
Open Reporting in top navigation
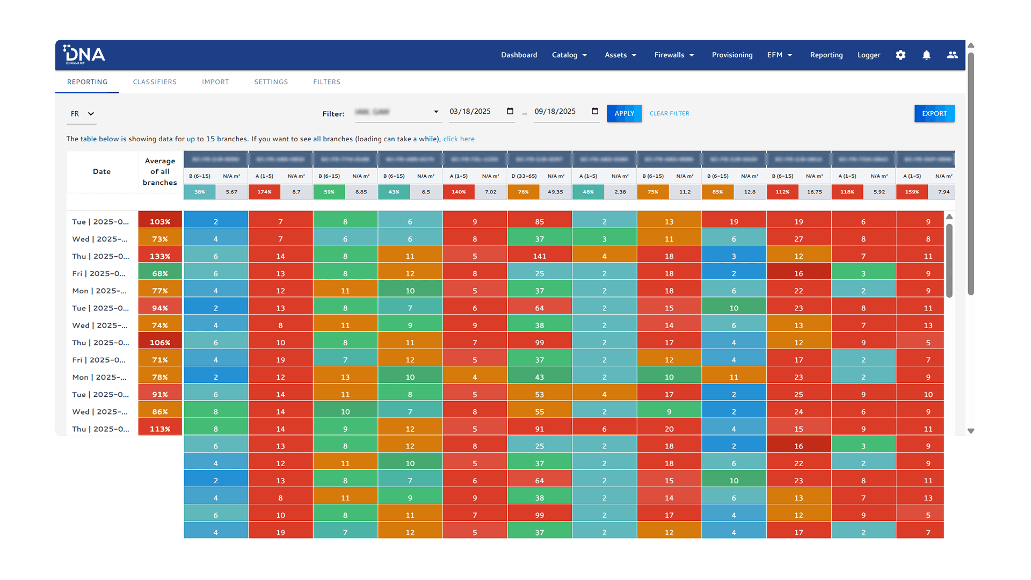tap(826, 55)
